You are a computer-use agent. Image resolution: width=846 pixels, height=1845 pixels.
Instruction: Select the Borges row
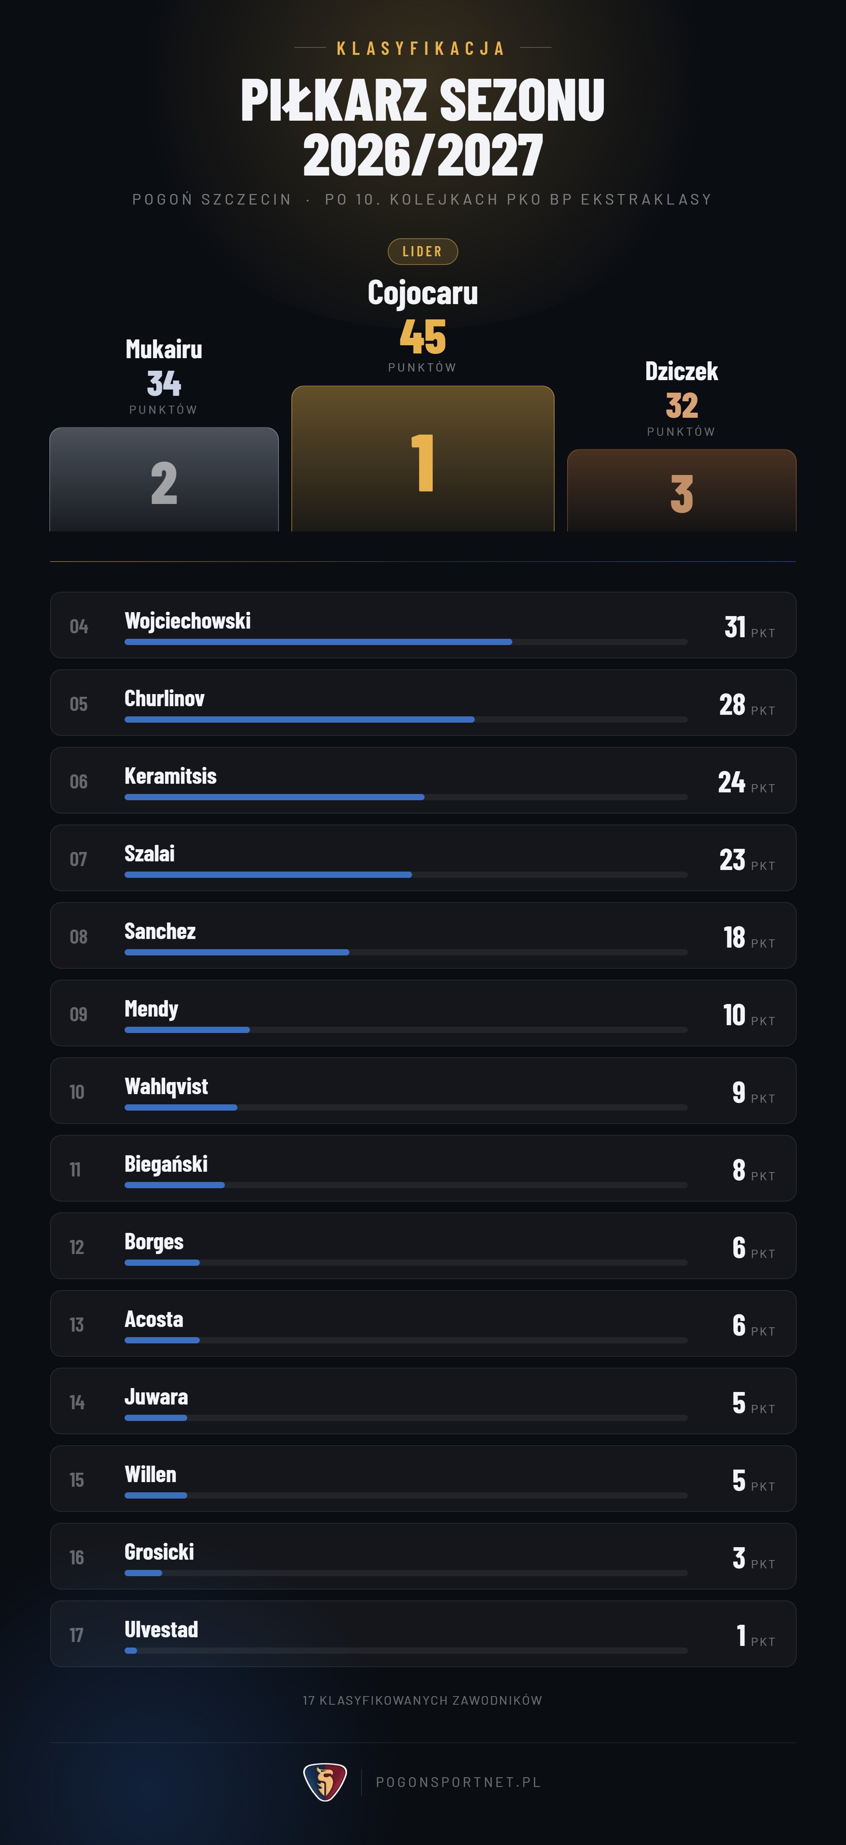click(423, 1245)
